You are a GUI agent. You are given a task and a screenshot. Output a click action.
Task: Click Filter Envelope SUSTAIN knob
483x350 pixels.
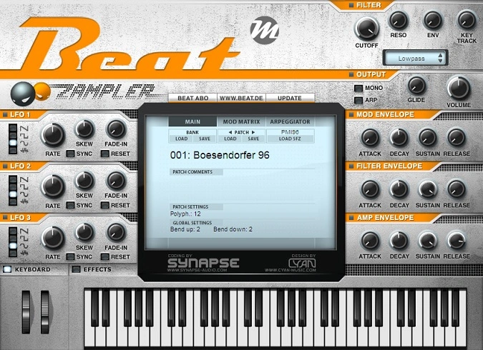pyautogui.click(x=428, y=189)
